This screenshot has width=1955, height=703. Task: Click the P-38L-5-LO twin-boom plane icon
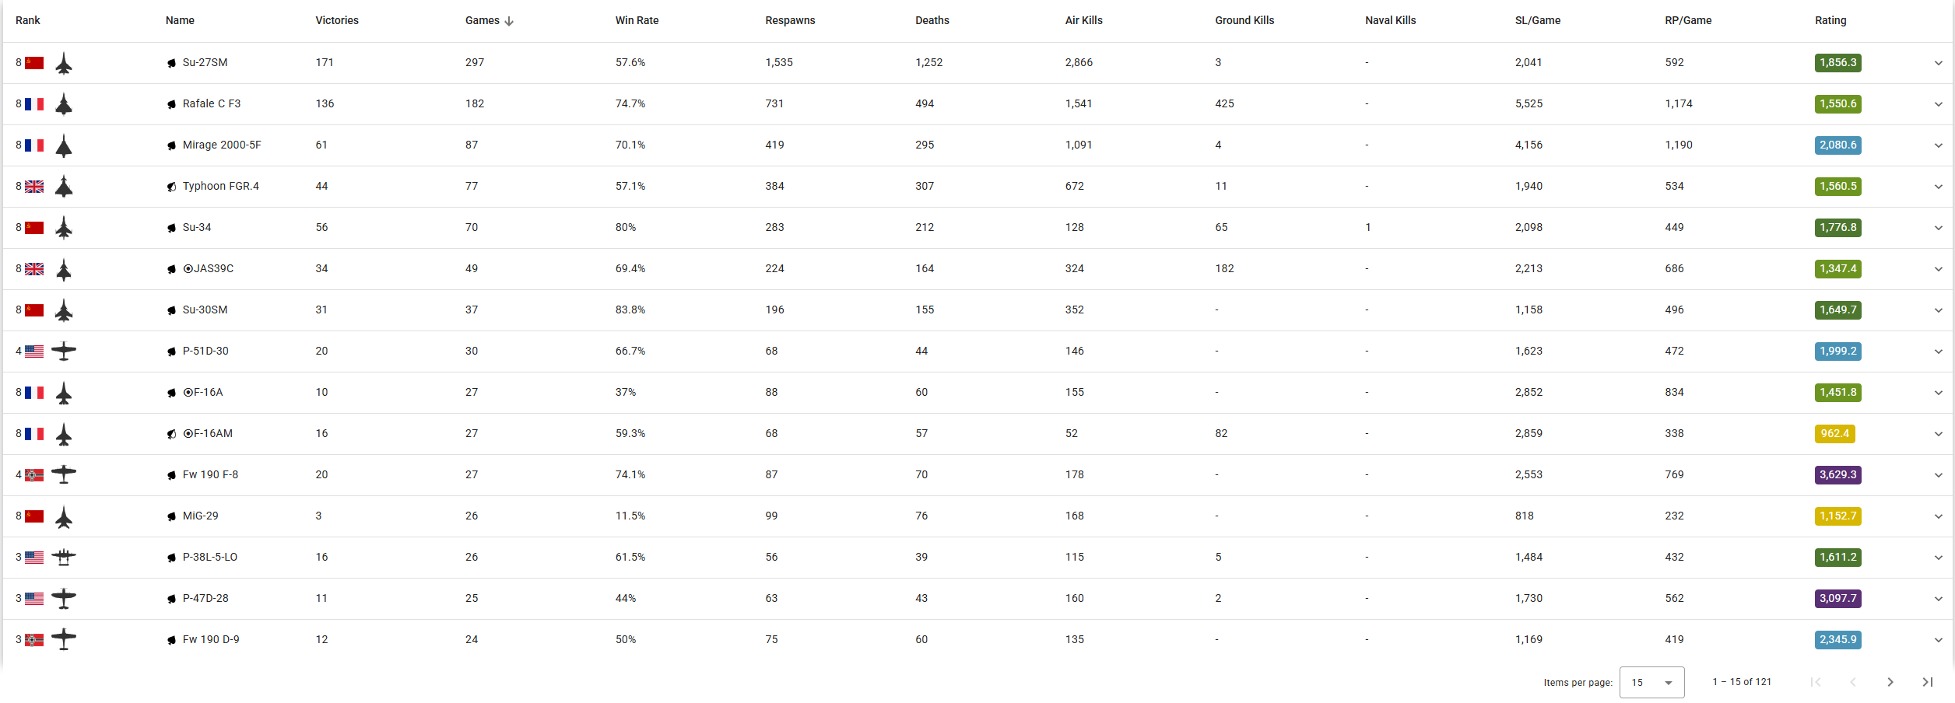point(64,558)
